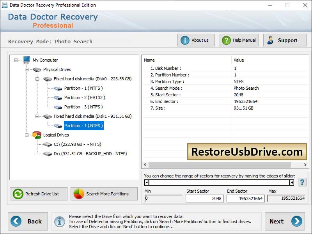The height and width of the screenshot is (234, 312).
Task: Click the Logical Drives colorful disc icon
Action: pyautogui.click(x=37, y=135)
